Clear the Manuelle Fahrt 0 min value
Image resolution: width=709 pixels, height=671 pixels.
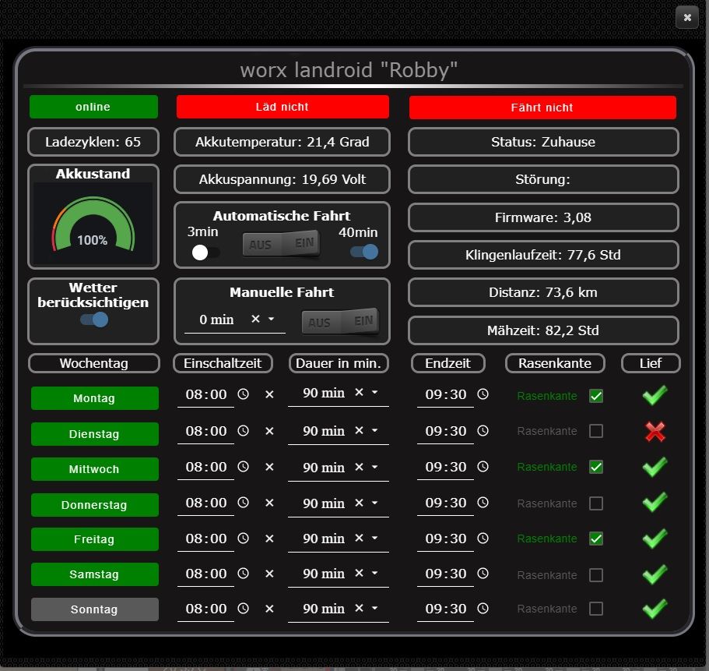tap(255, 319)
